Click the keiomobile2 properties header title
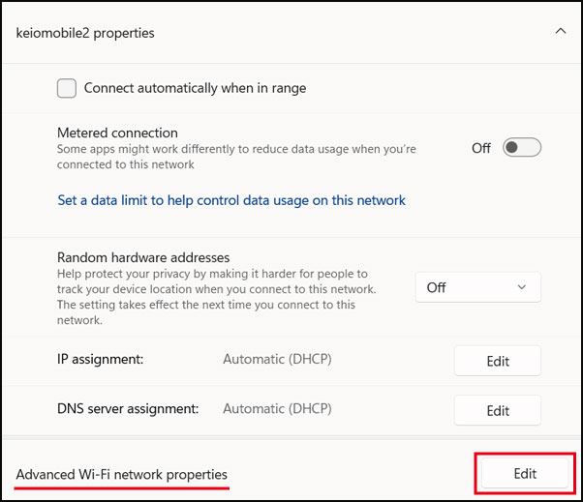The width and height of the screenshot is (583, 502). click(85, 33)
